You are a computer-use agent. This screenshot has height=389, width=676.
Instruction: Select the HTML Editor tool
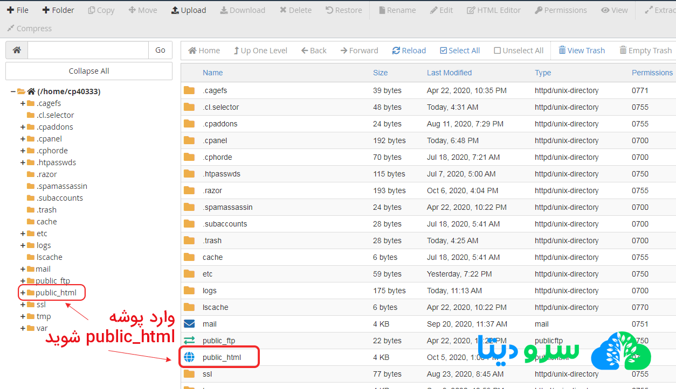[493, 10]
